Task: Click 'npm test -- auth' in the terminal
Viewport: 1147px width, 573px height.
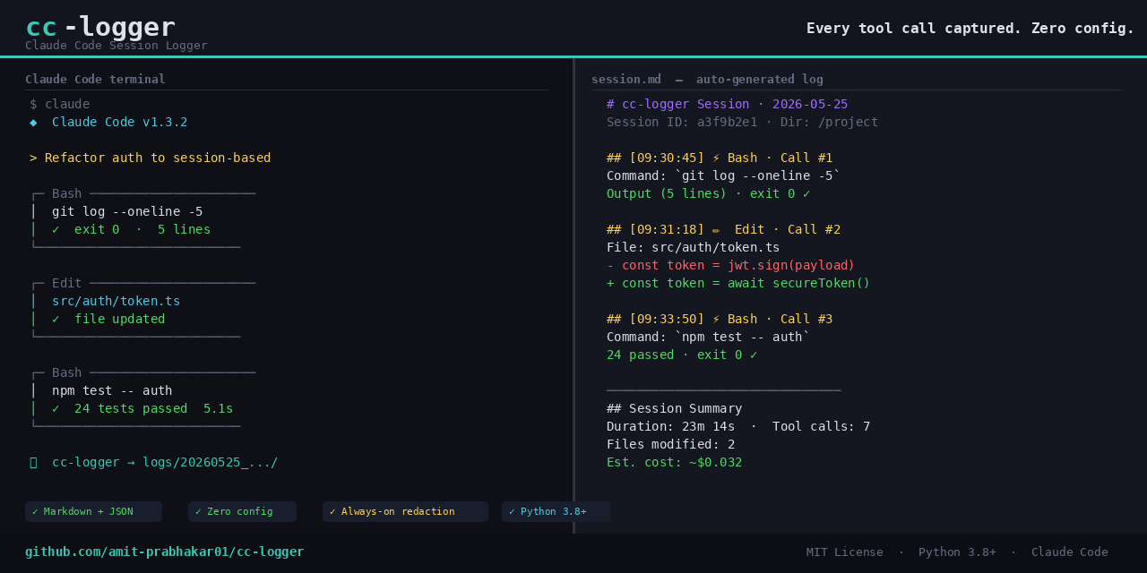Action: point(112,391)
